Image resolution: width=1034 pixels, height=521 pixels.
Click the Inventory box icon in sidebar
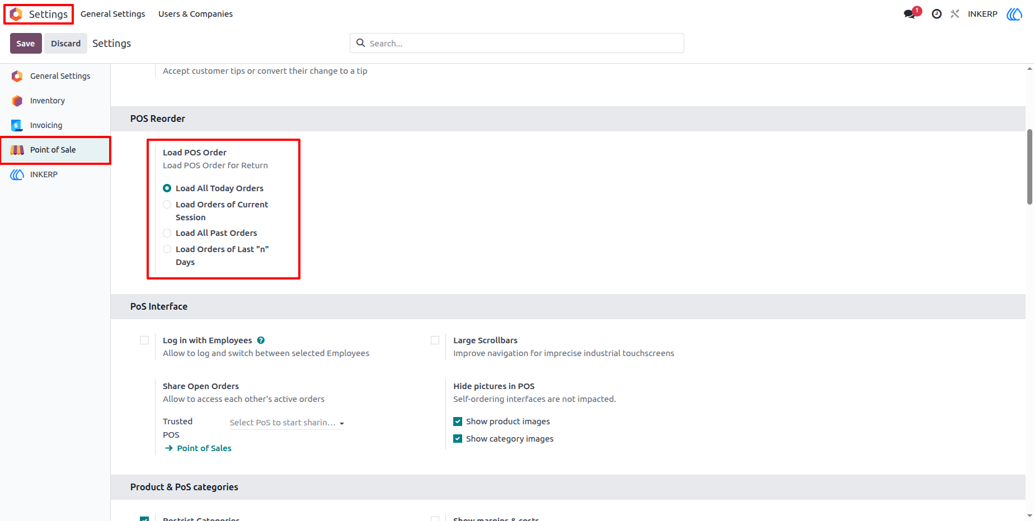17,101
